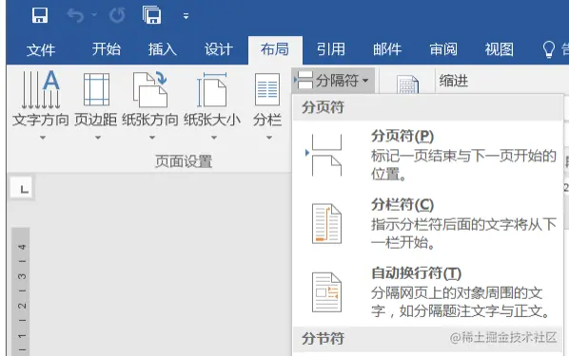Select the 布局 (Layout) tab
This screenshot has width=569, height=356.
click(x=275, y=49)
